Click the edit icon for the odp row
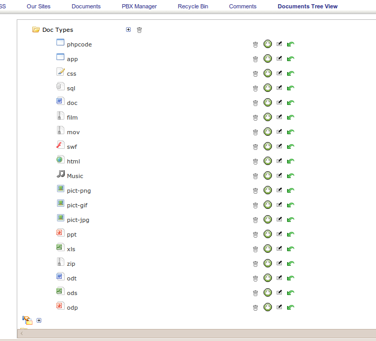 click(x=279, y=308)
